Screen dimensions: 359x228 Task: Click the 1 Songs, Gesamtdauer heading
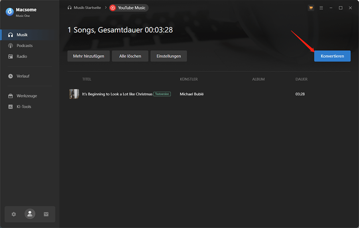point(120,30)
